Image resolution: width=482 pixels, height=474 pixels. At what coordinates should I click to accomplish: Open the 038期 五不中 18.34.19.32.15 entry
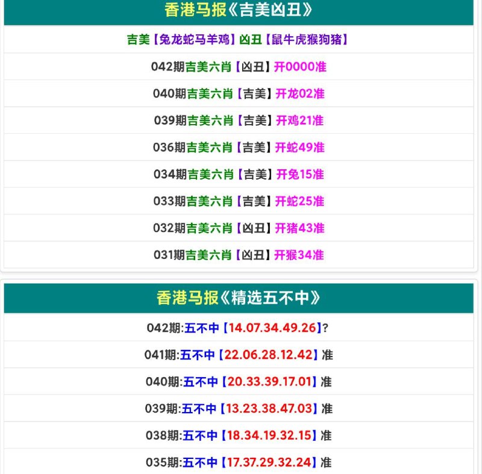[x=239, y=435]
